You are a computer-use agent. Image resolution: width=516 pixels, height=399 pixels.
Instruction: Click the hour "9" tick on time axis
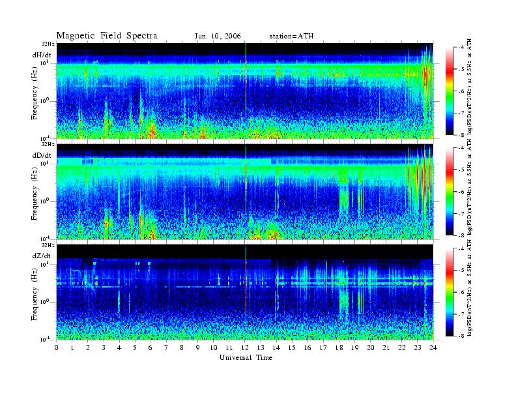point(198,347)
